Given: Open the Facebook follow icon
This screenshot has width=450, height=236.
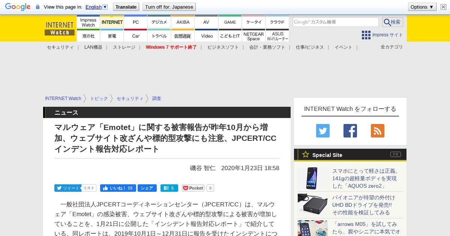Looking at the screenshot, I should (350, 131).
